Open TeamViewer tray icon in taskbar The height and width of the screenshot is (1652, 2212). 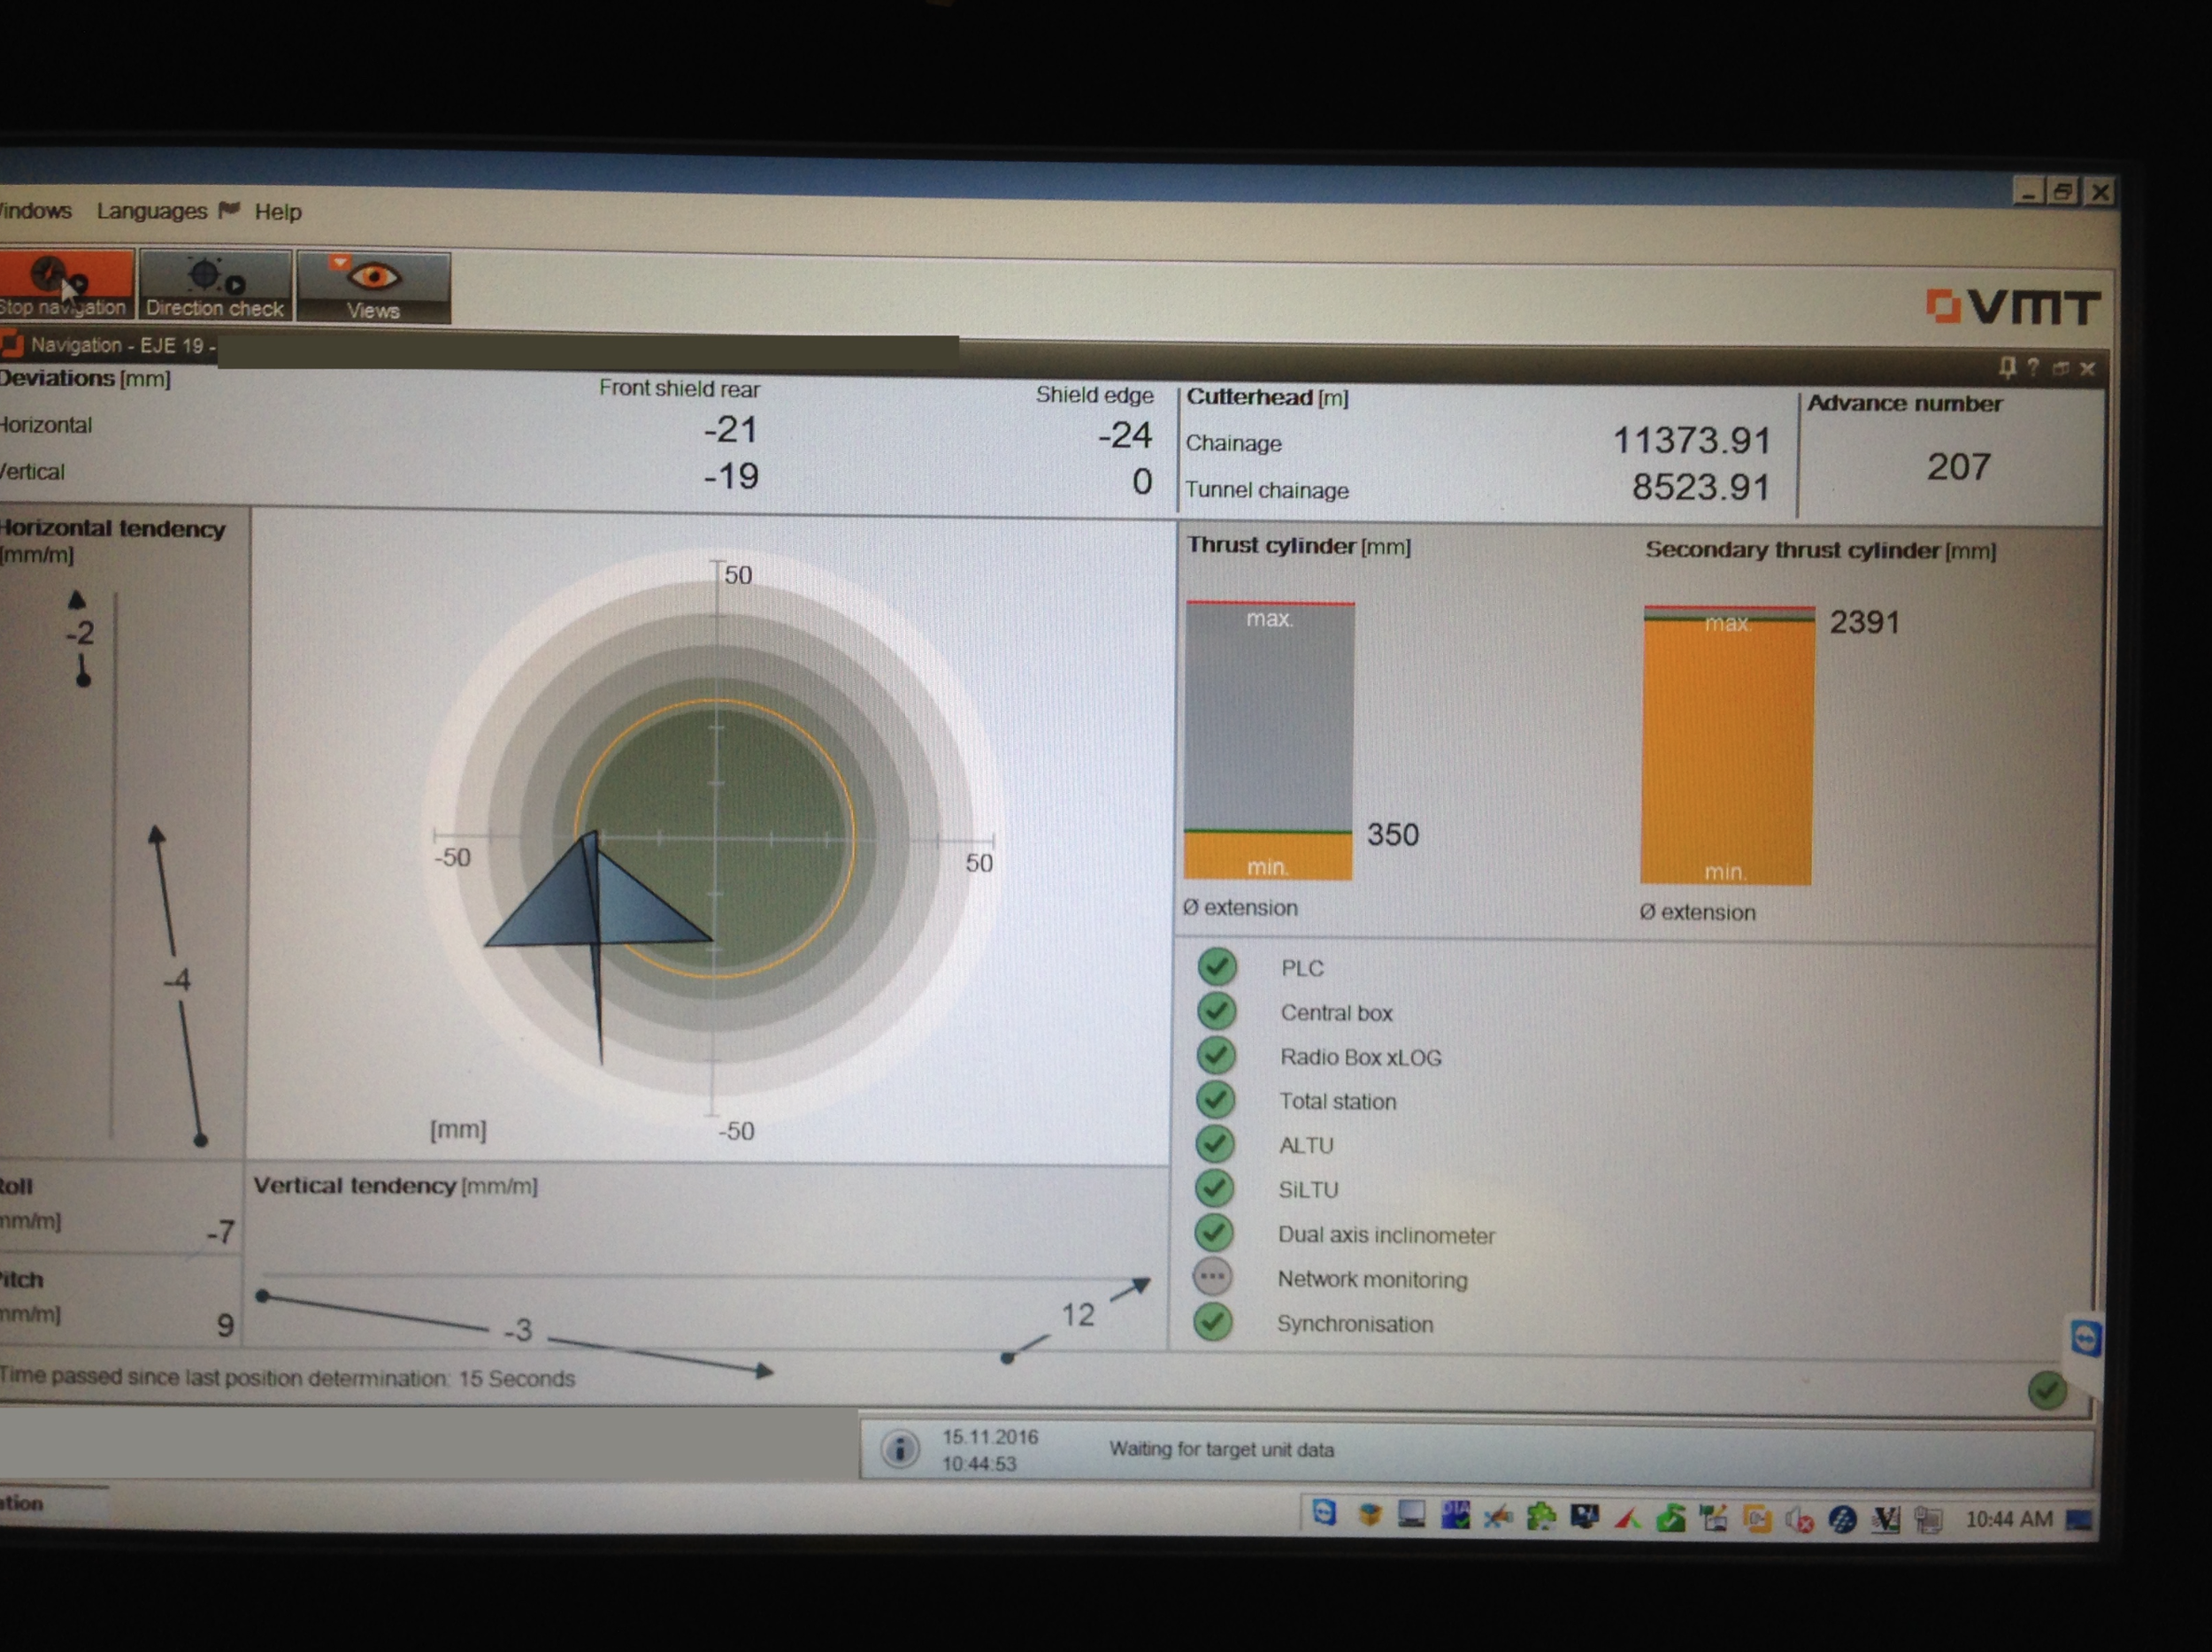click(1325, 1513)
